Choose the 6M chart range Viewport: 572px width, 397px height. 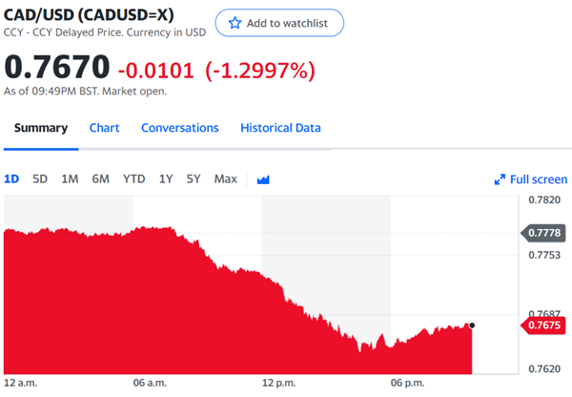[101, 179]
